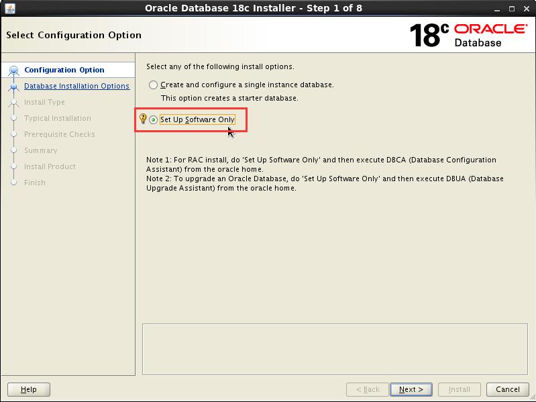Select 'Create and configure a single instance database' radio
This screenshot has width=536, height=402.
(x=153, y=85)
